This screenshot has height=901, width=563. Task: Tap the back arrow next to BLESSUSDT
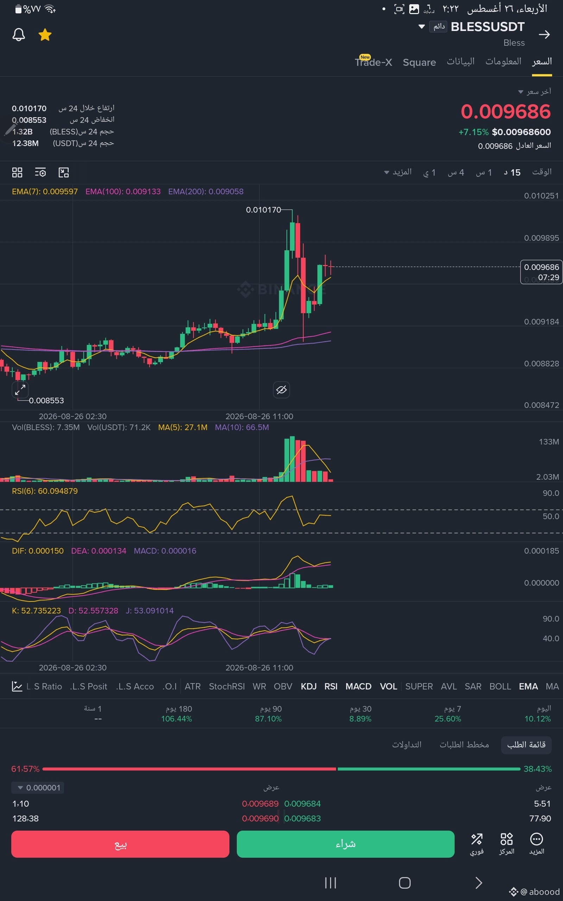tap(544, 34)
